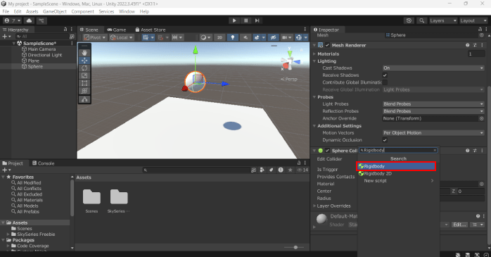Open Local handle rotation dropdown

[122, 37]
